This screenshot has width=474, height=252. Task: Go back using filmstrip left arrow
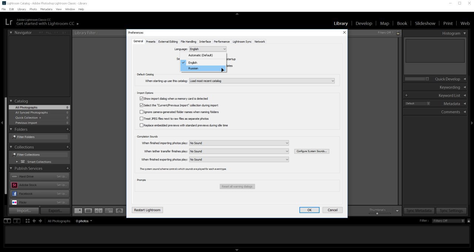[34, 221]
